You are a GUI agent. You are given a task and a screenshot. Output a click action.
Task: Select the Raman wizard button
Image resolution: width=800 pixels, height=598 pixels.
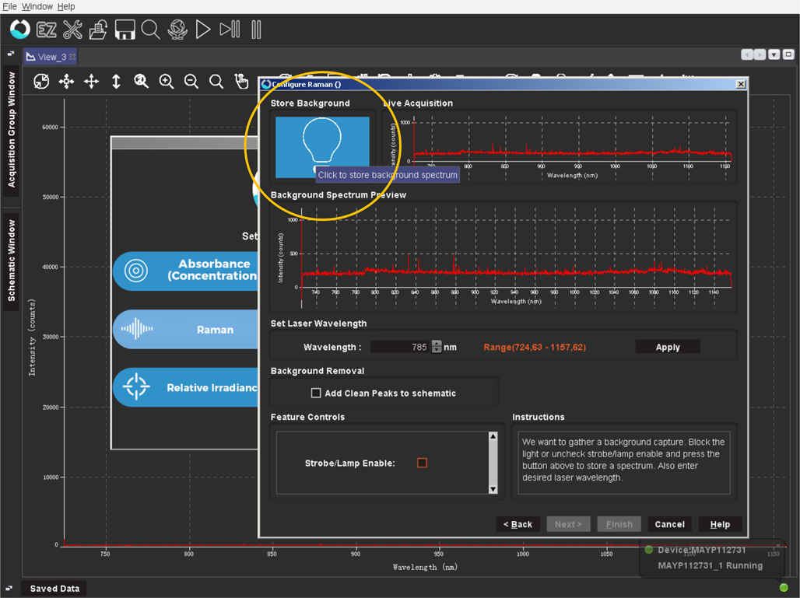186,330
